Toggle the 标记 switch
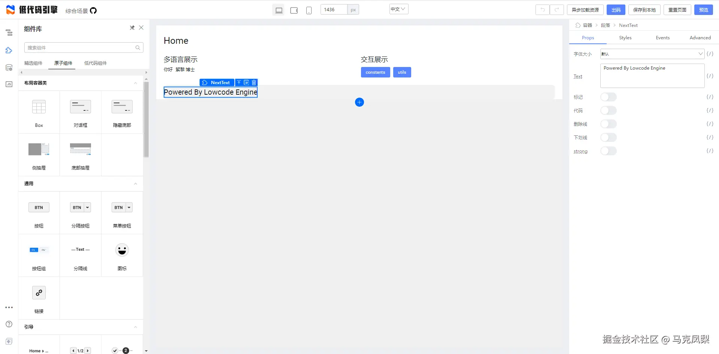Image resolution: width=719 pixels, height=354 pixels. click(x=608, y=97)
